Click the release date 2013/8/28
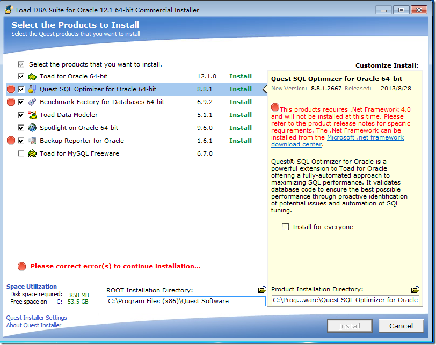The image size is (436, 345). pyautogui.click(x=396, y=89)
